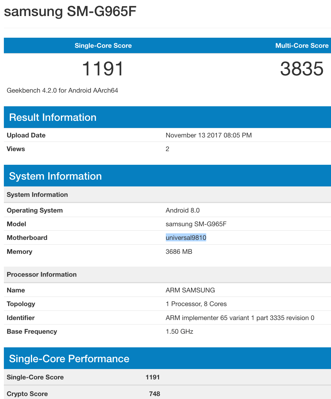
Task: Select '1 Processor, 8 Cores' value
Action: tap(196, 304)
